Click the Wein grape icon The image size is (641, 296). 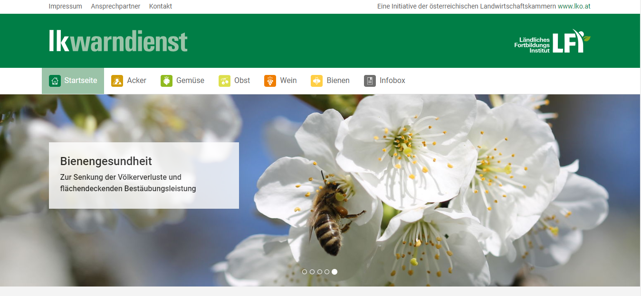pos(270,81)
